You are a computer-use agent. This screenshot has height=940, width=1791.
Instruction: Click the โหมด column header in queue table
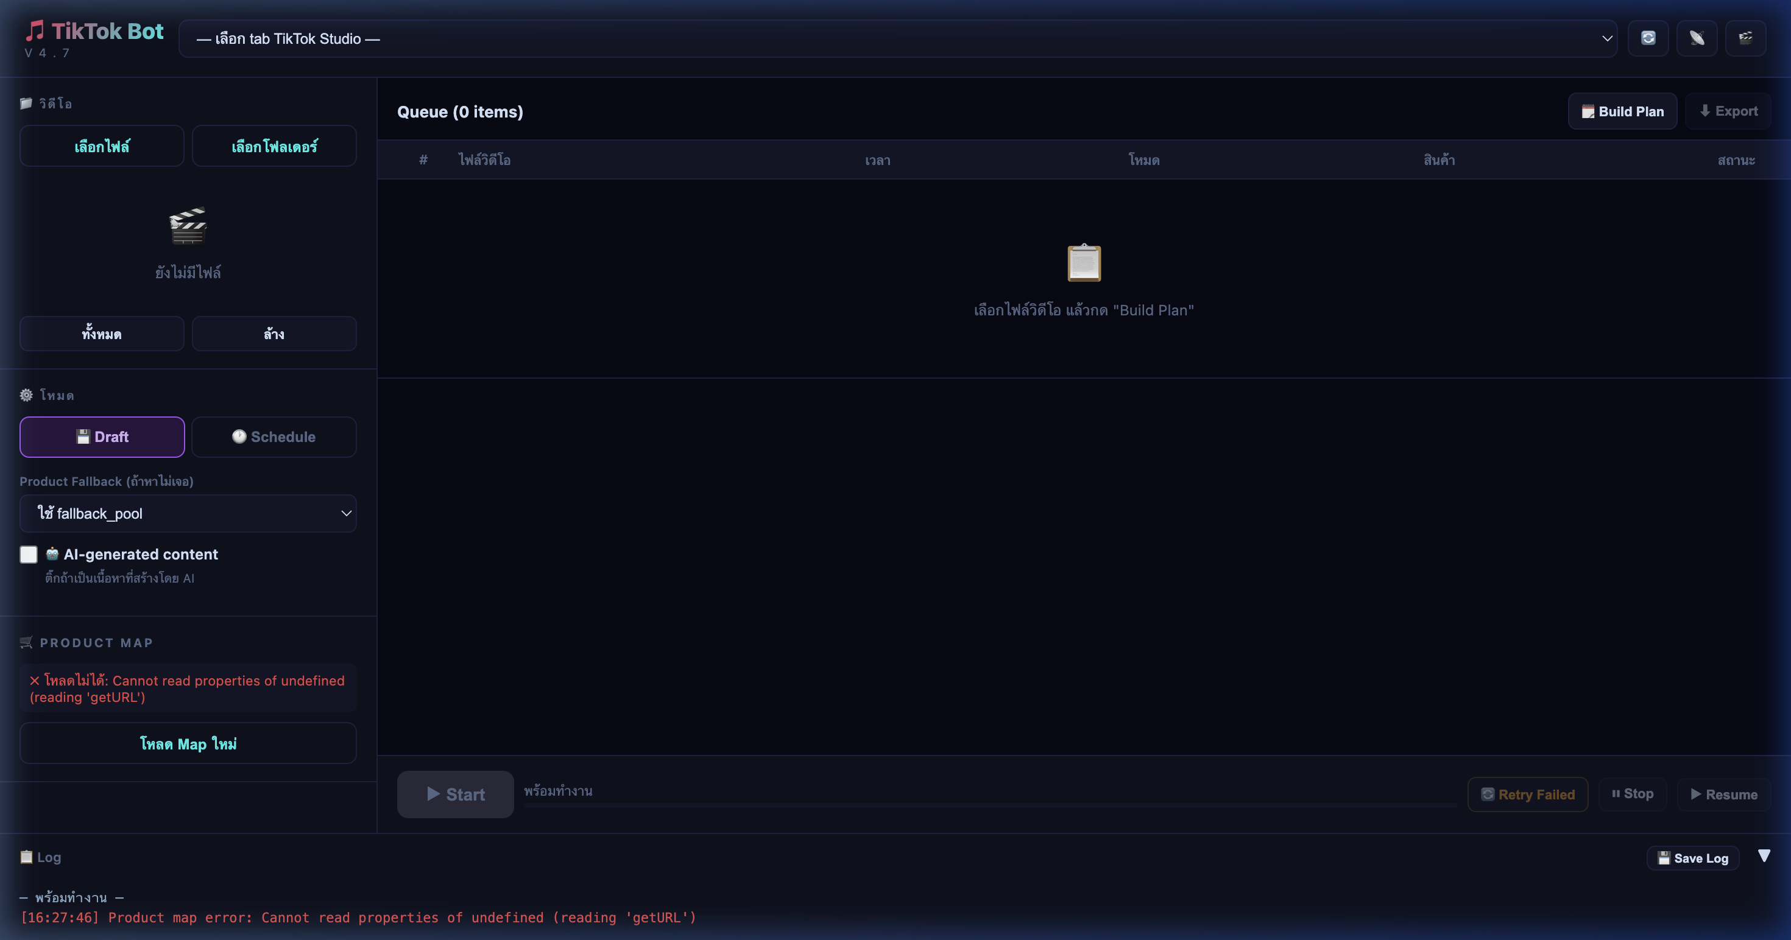(x=1143, y=160)
